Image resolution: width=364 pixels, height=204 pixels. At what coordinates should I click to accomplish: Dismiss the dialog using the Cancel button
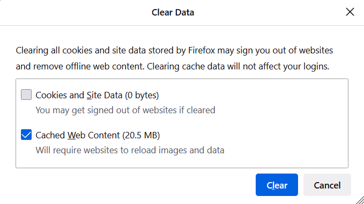pos(327,185)
